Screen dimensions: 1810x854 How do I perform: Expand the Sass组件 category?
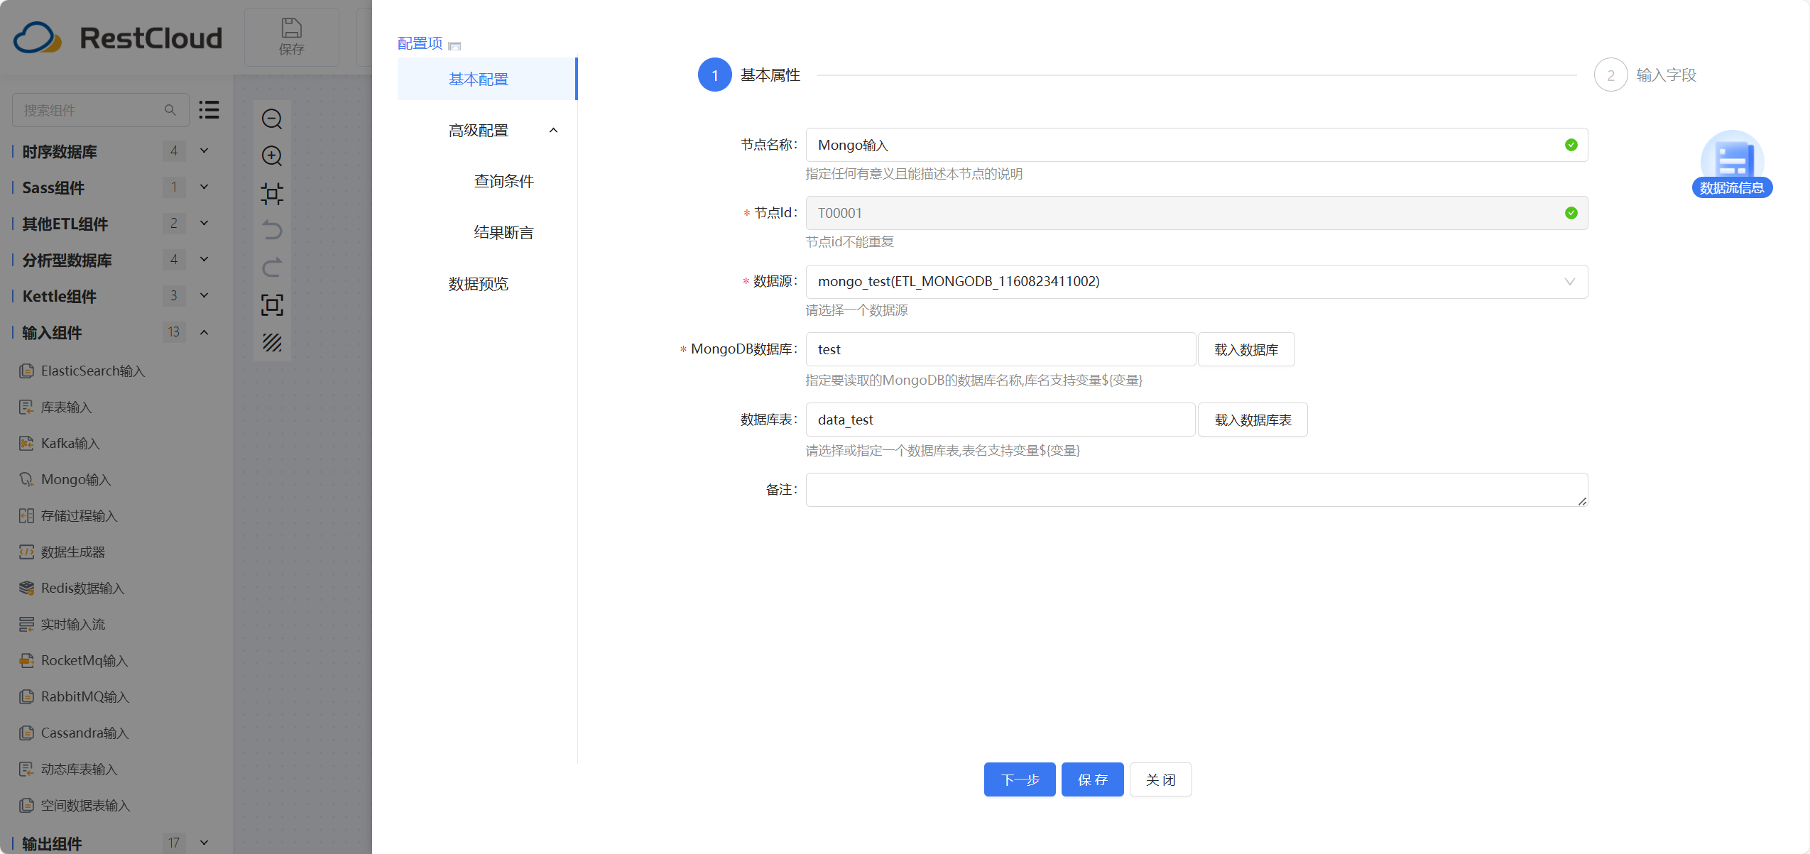[204, 187]
